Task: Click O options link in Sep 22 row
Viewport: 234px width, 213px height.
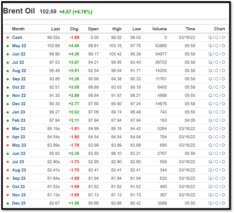Action: [x=223, y=79]
